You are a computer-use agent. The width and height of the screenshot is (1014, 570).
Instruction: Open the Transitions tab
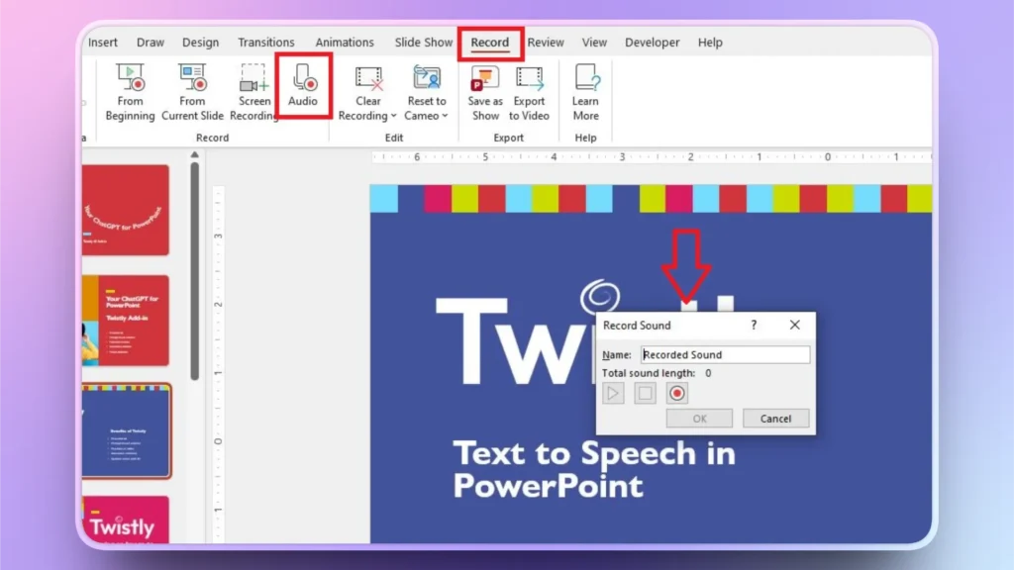coord(265,43)
